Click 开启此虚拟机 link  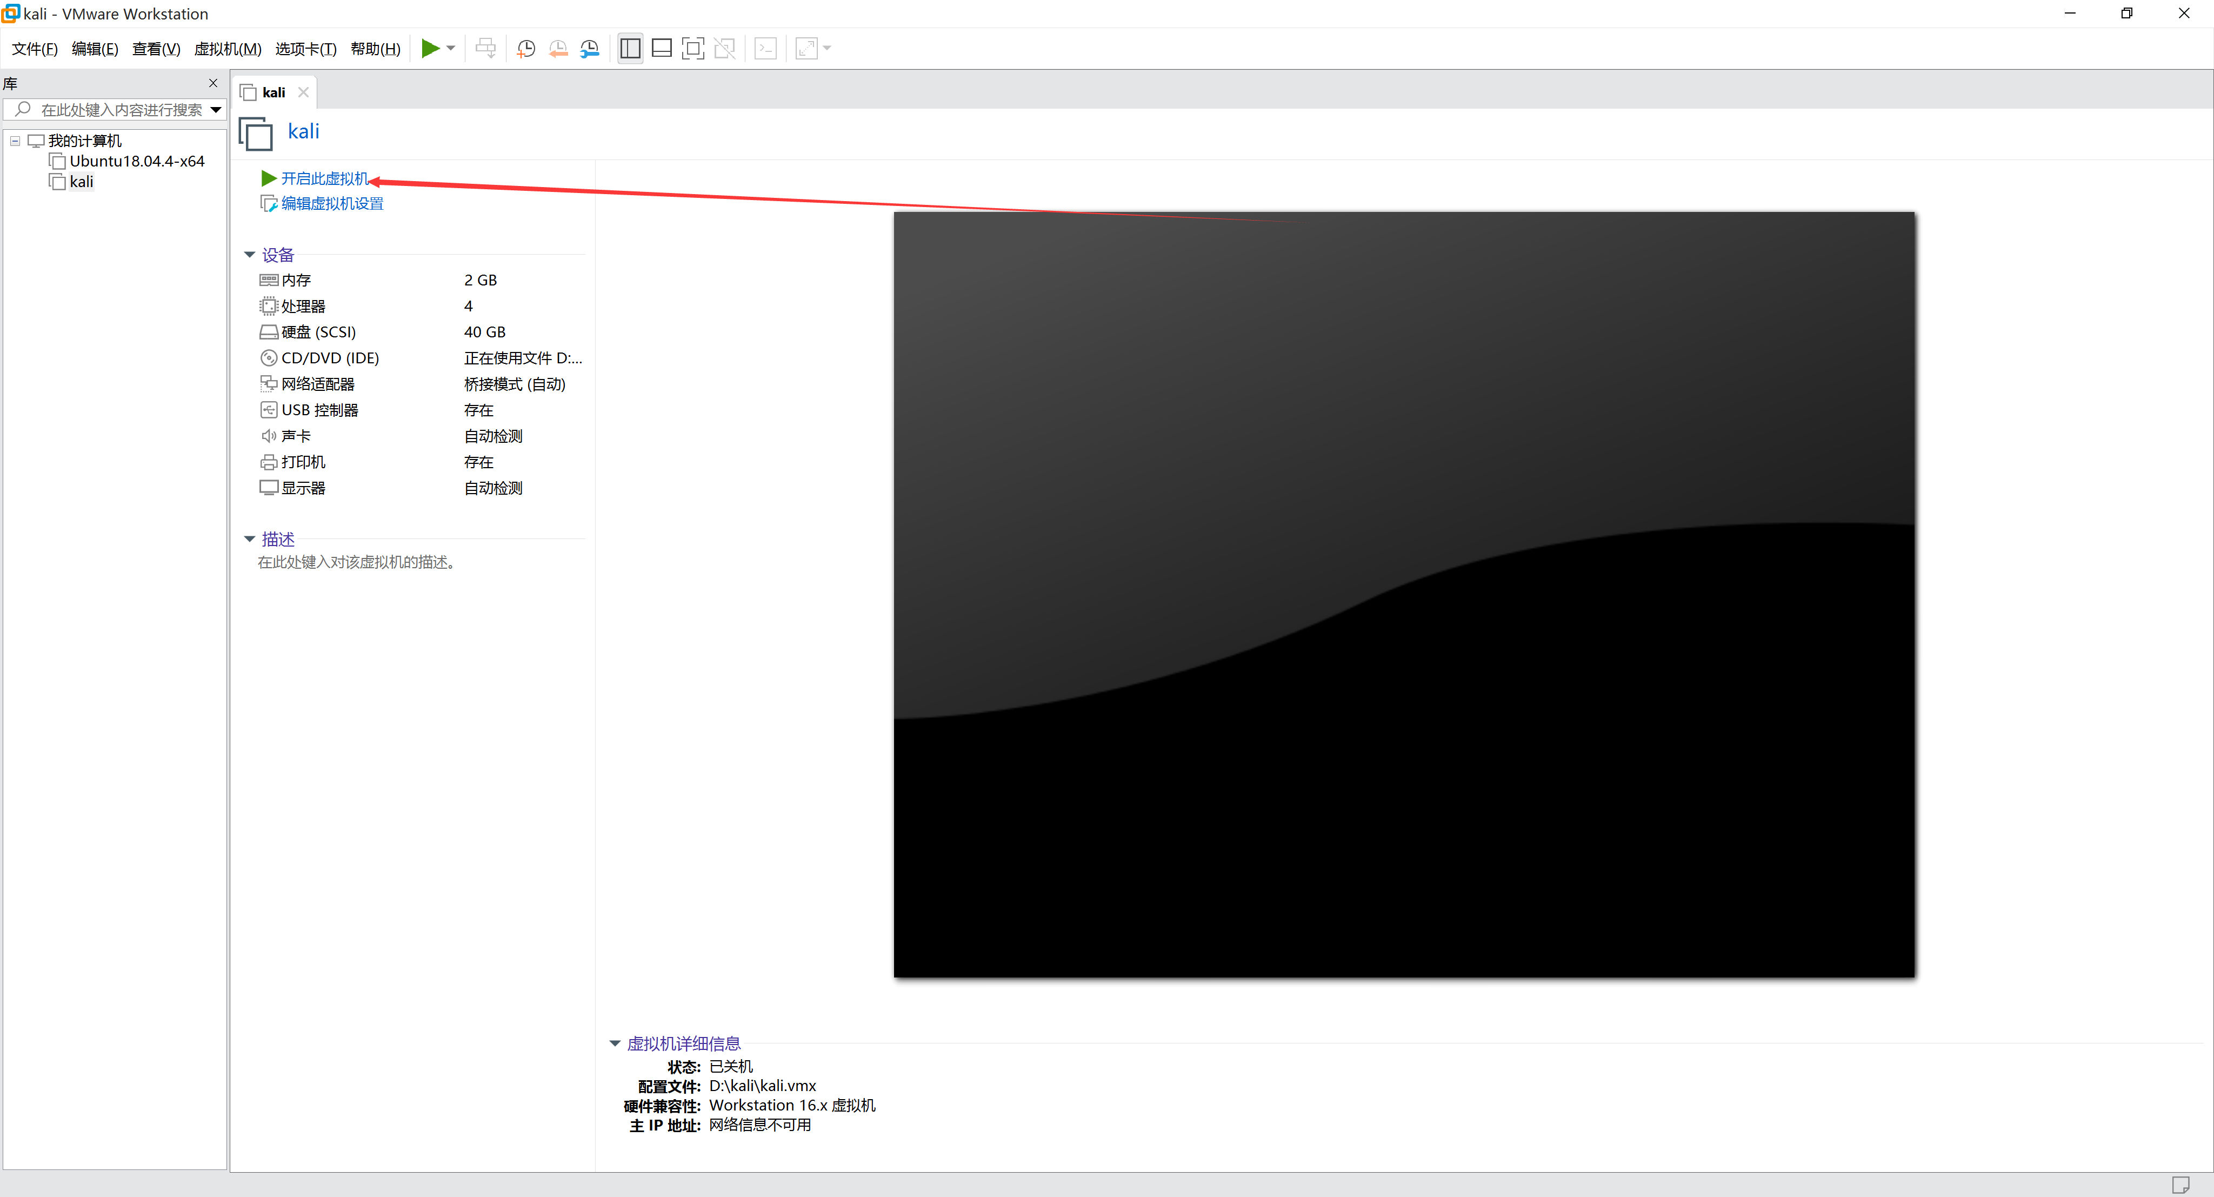click(323, 178)
